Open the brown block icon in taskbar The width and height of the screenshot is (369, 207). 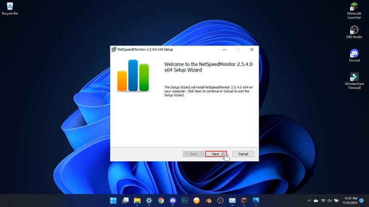coord(244,201)
